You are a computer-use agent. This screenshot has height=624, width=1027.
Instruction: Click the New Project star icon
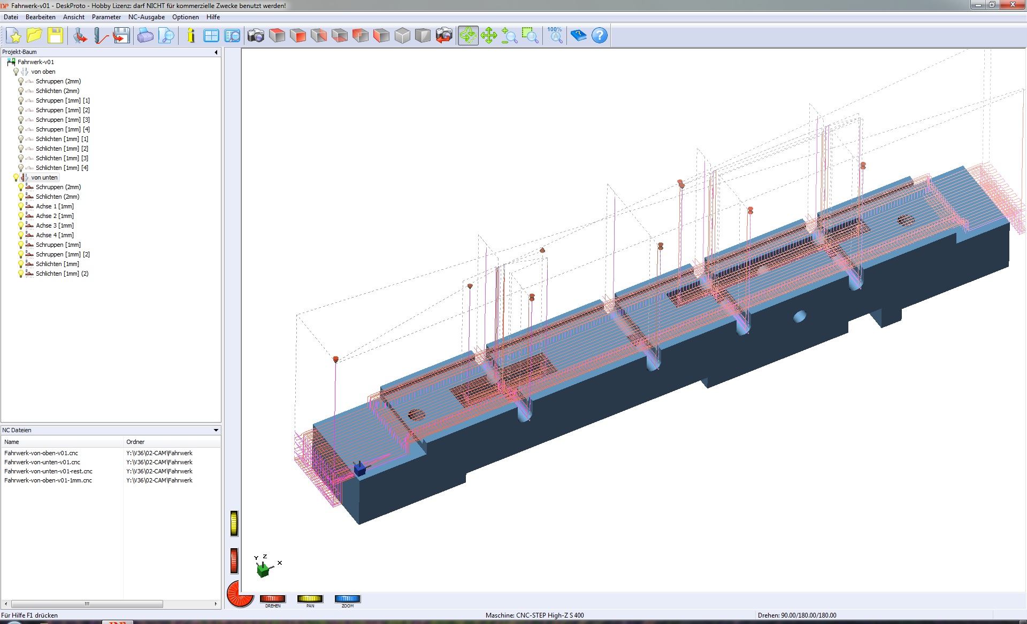click(x=14, y=36)
